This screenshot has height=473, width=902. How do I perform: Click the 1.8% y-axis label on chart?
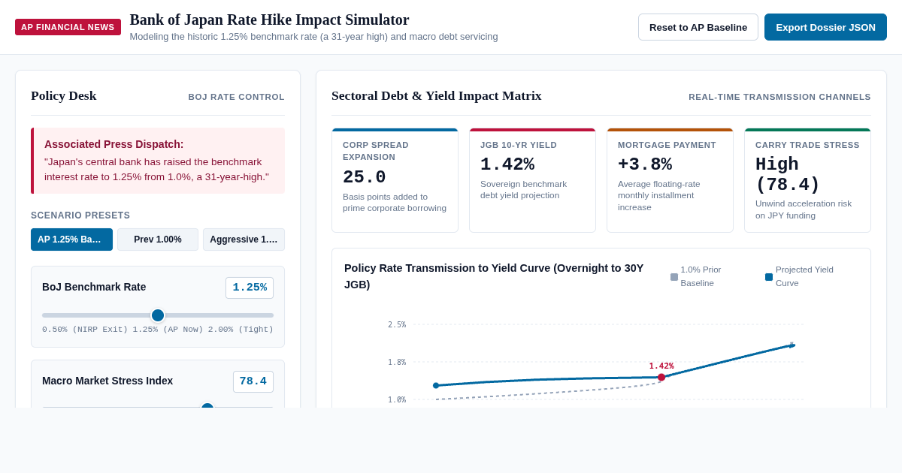(397, 362)
